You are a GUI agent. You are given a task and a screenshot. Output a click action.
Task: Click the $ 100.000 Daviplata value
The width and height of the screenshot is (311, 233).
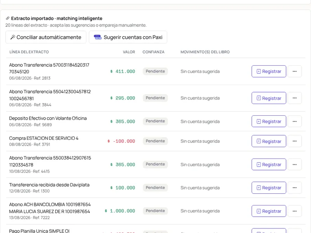(122, 188)
